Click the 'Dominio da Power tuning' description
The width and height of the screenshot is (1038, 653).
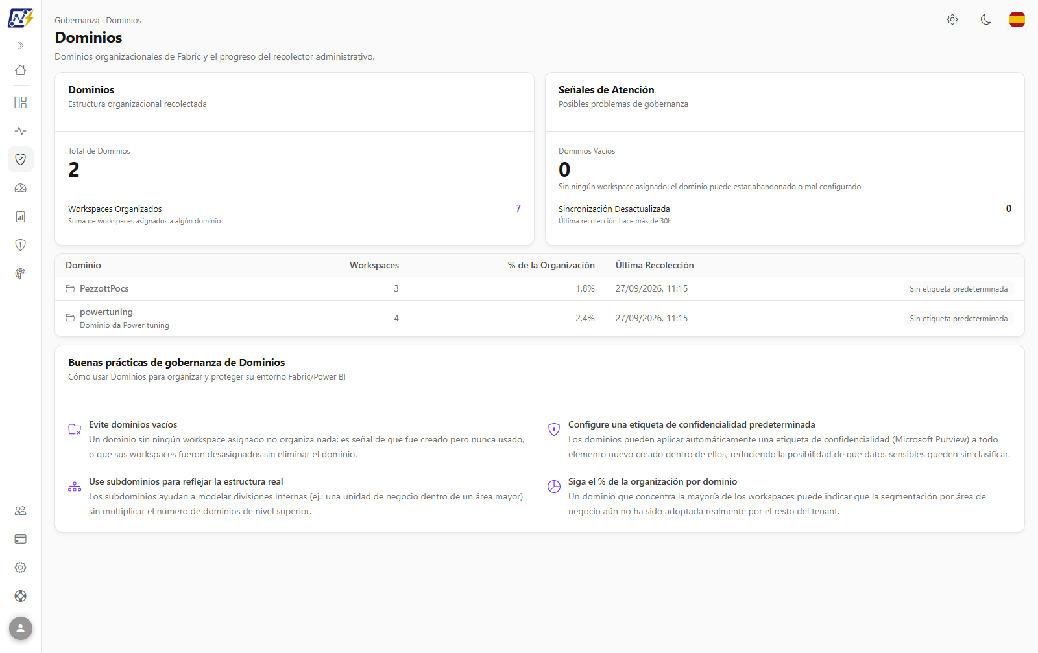(x=125, y=326)
